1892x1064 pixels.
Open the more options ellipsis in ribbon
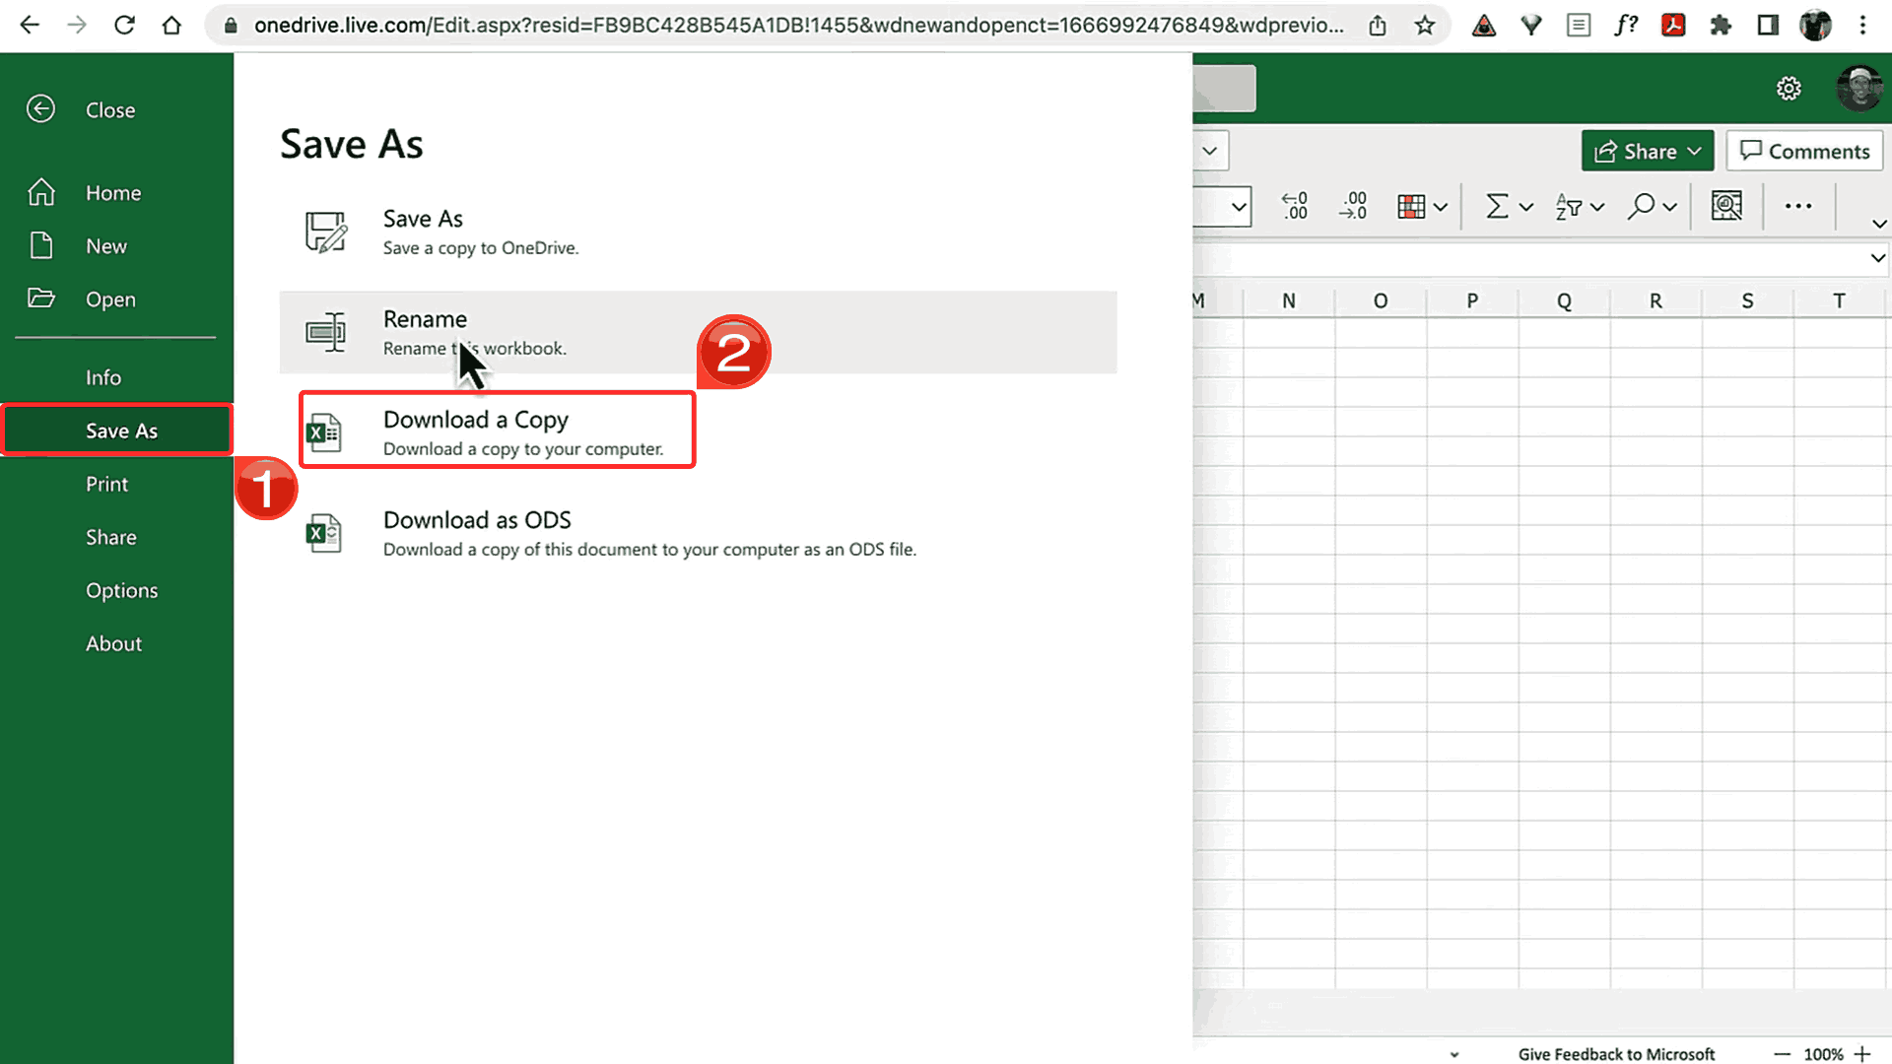(x=1798, y=206)
